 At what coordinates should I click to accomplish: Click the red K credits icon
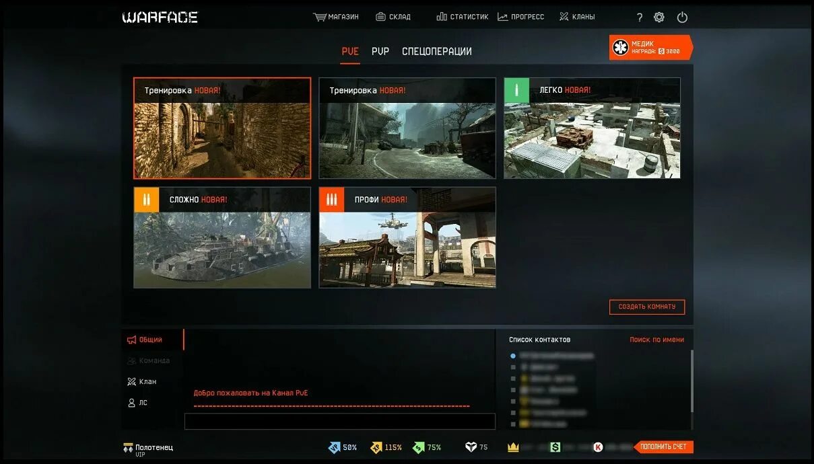click(x=598, y=447)
